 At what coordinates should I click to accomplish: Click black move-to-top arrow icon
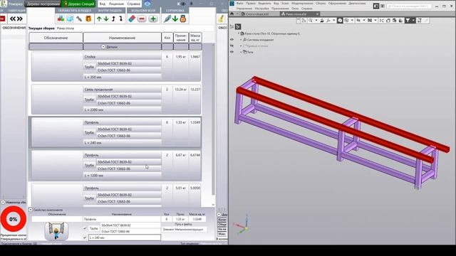113,18
